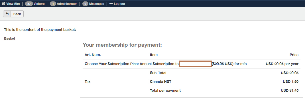This screenshot has width=305, height=103.
Task: Go back using the Back button
Action: (x=14, y=14)
